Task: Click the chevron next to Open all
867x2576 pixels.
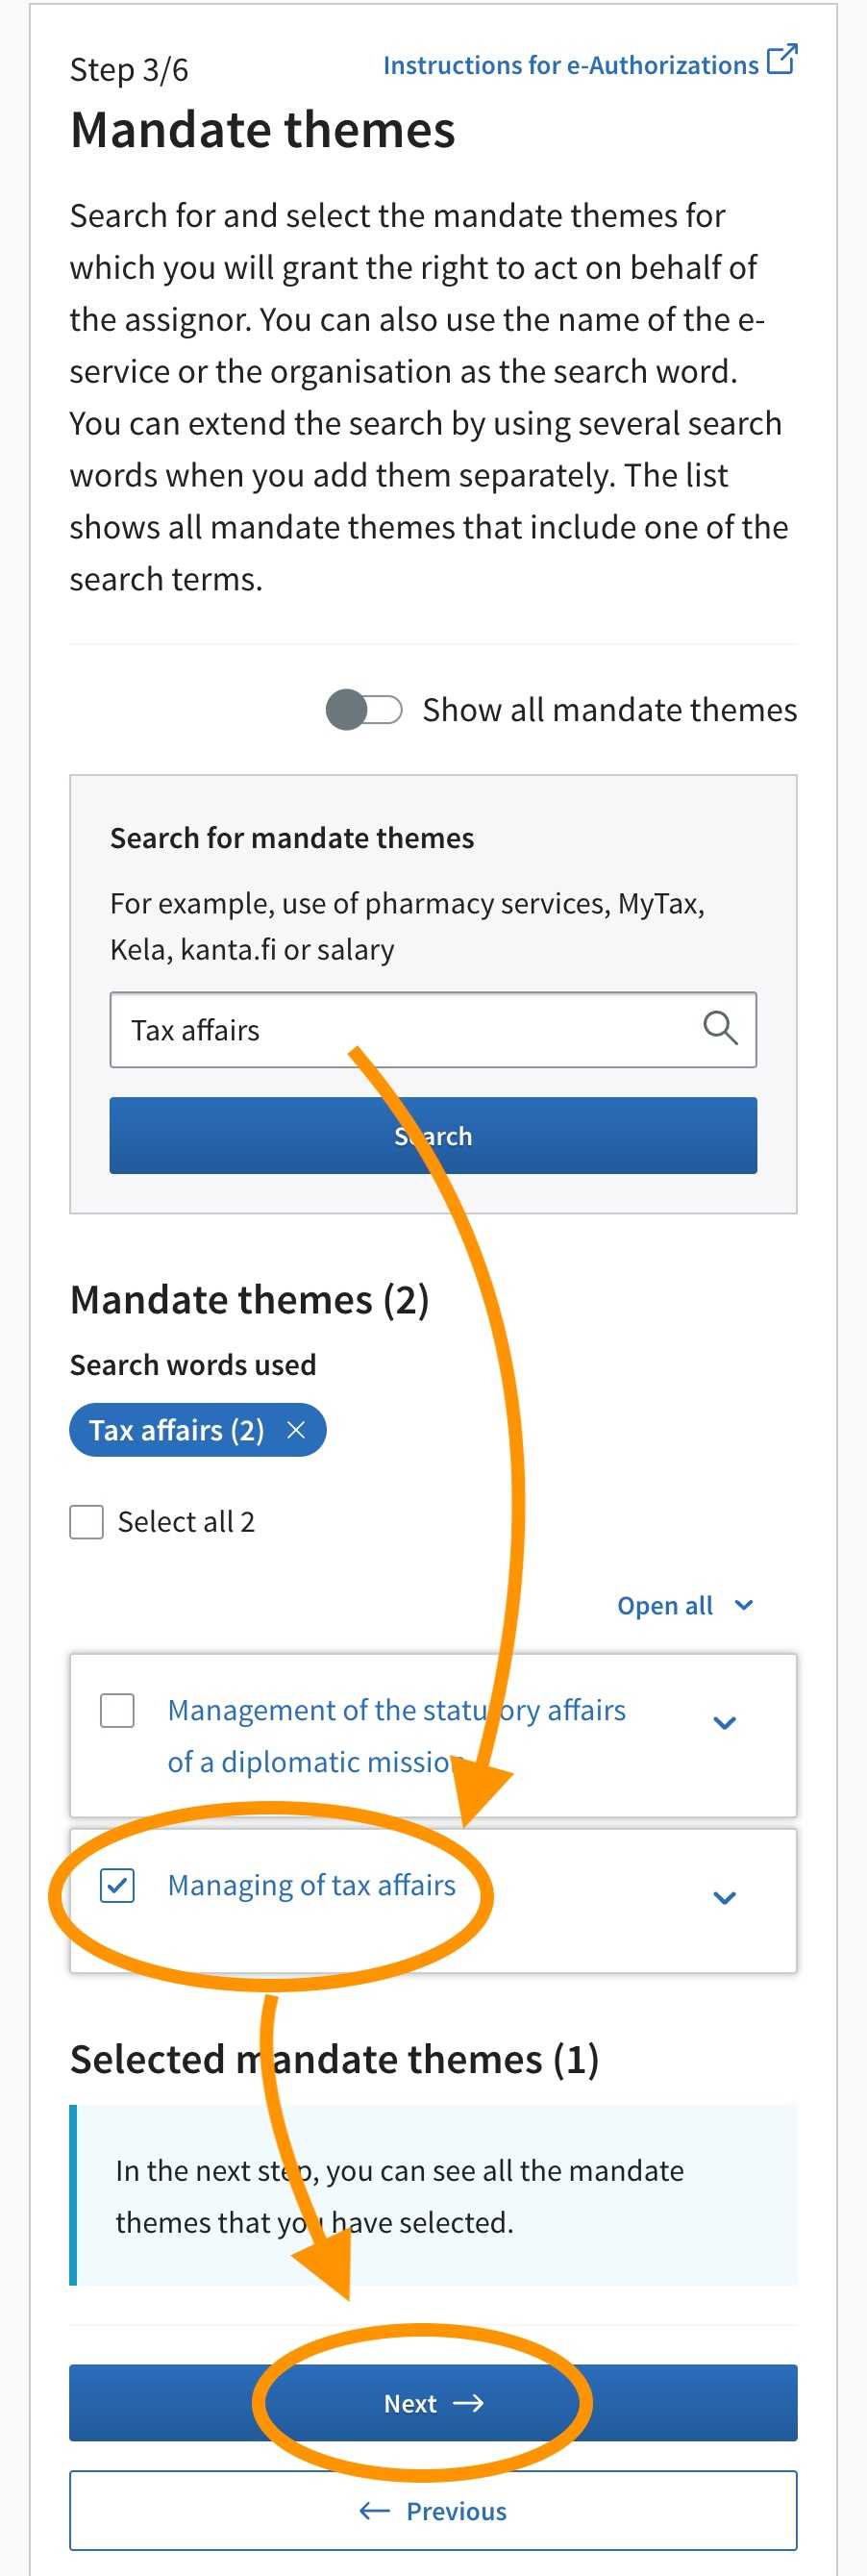Action: tap(743, 1606)
